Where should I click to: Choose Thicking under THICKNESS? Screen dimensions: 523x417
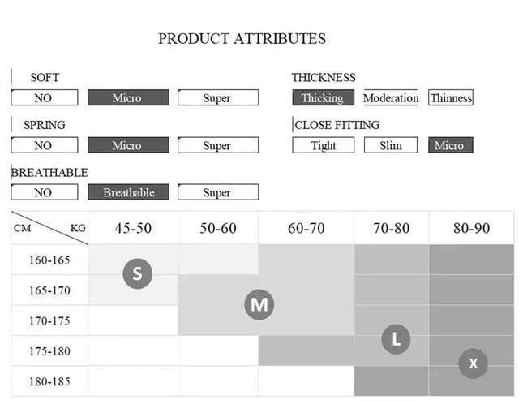point(324,97)
